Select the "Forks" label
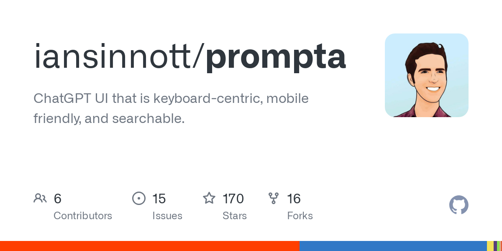 (300, 216)
